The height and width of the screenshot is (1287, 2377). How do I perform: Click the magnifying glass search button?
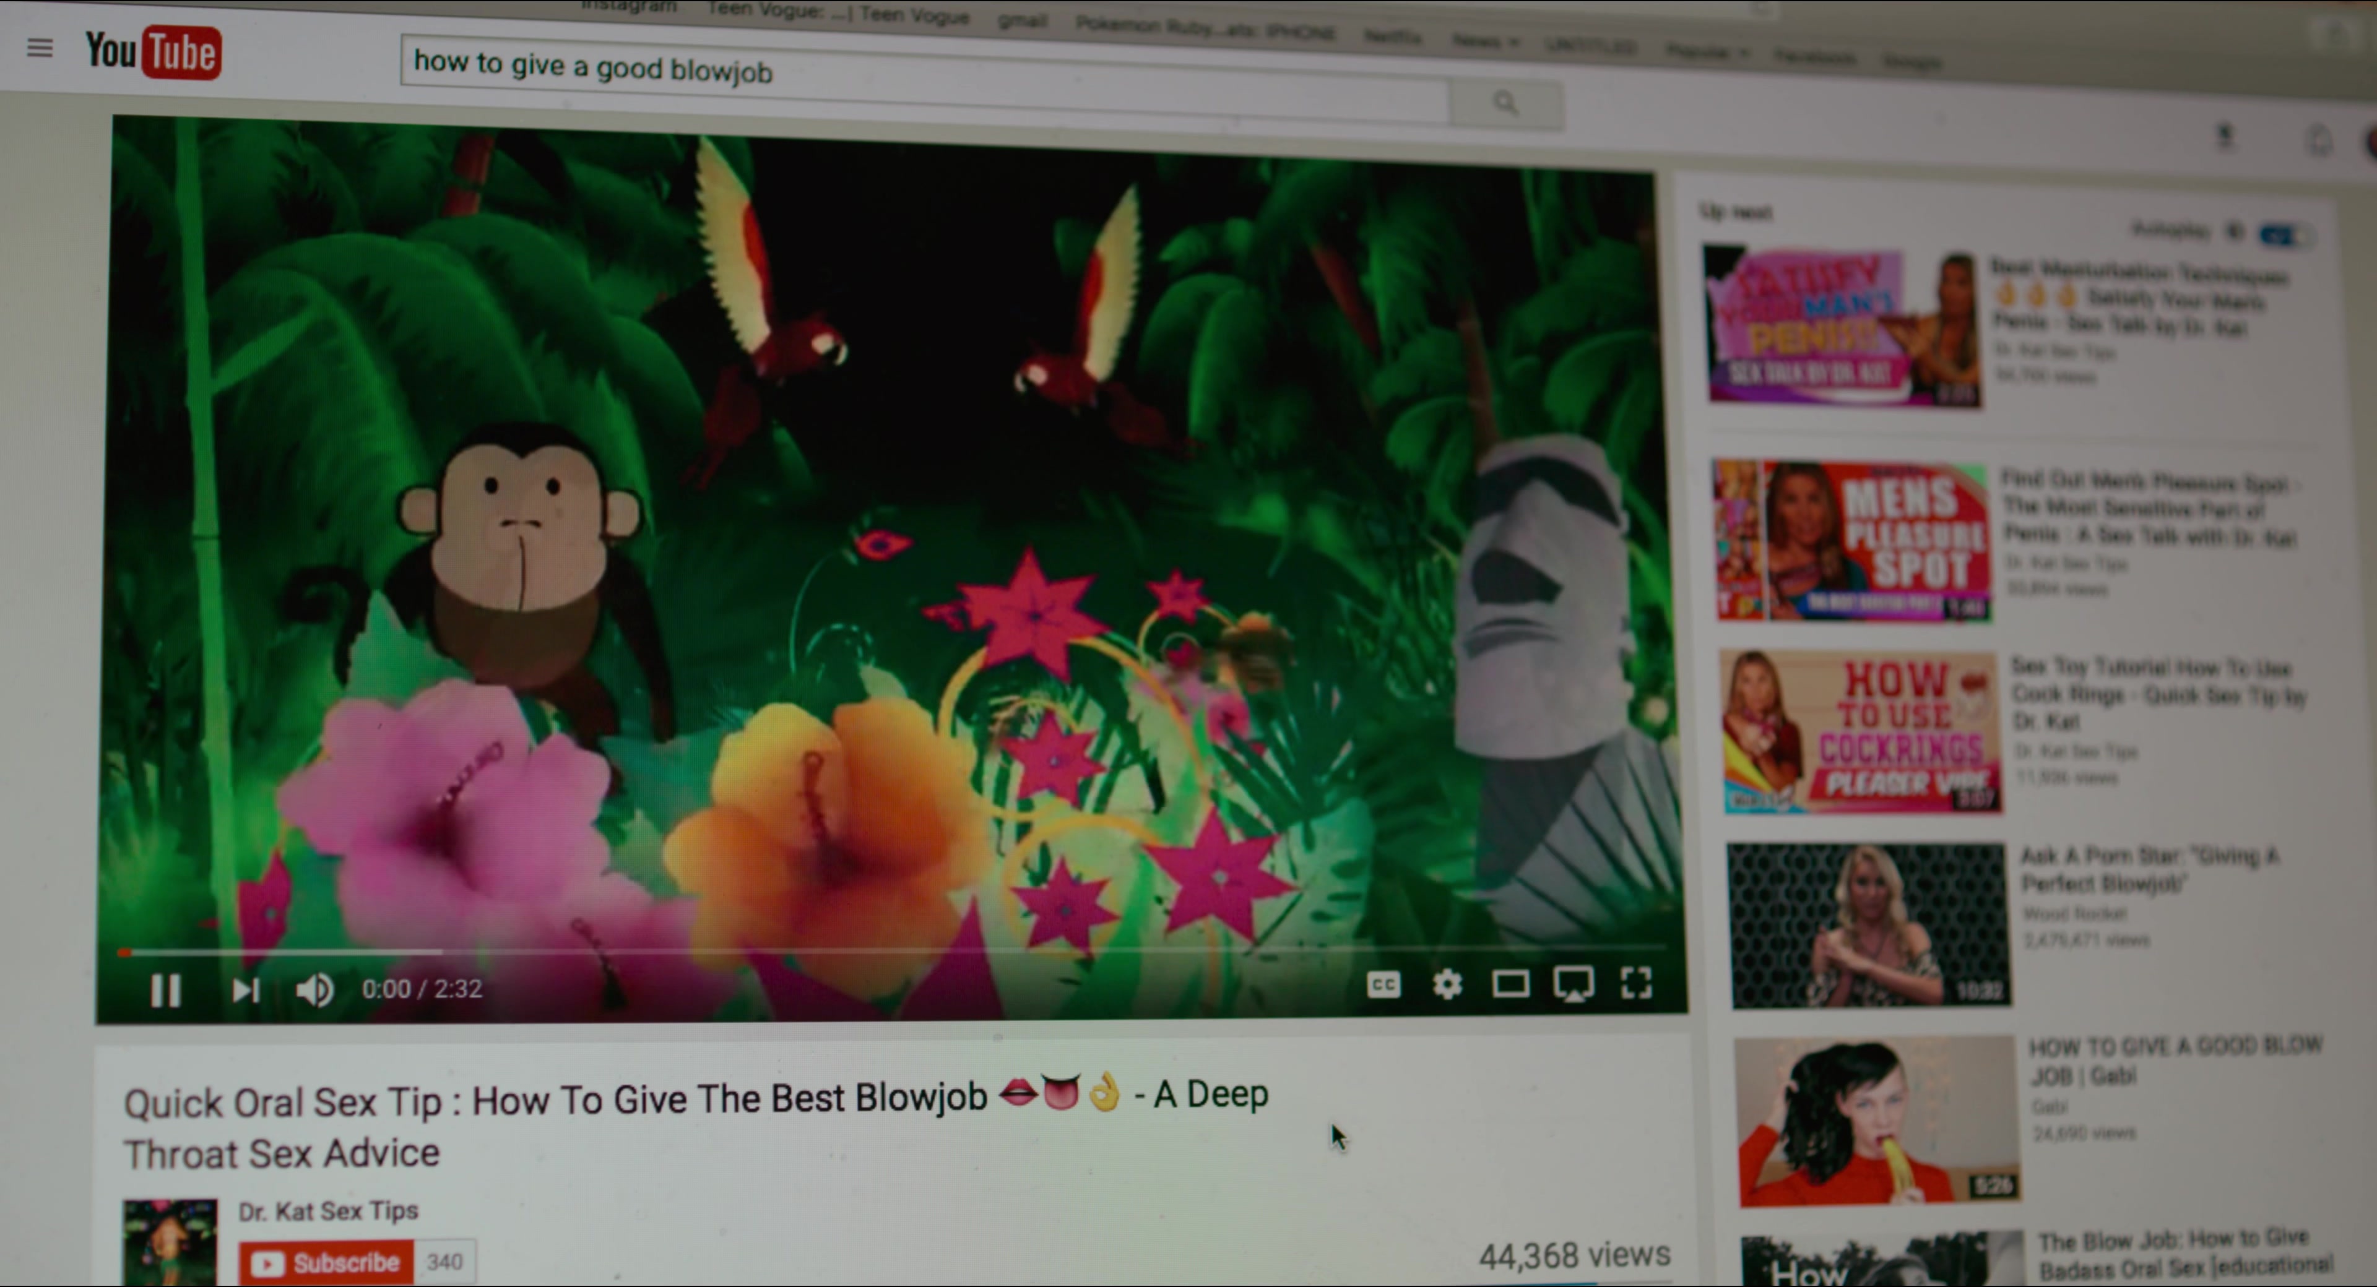click(x=1506, y=103)
